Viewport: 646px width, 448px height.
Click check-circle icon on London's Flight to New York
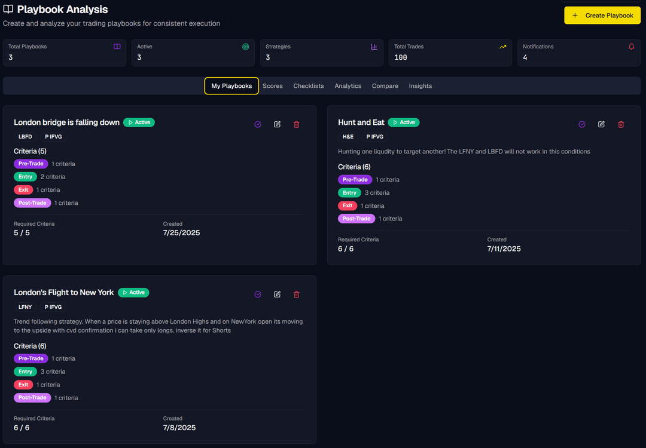[258, 294]
